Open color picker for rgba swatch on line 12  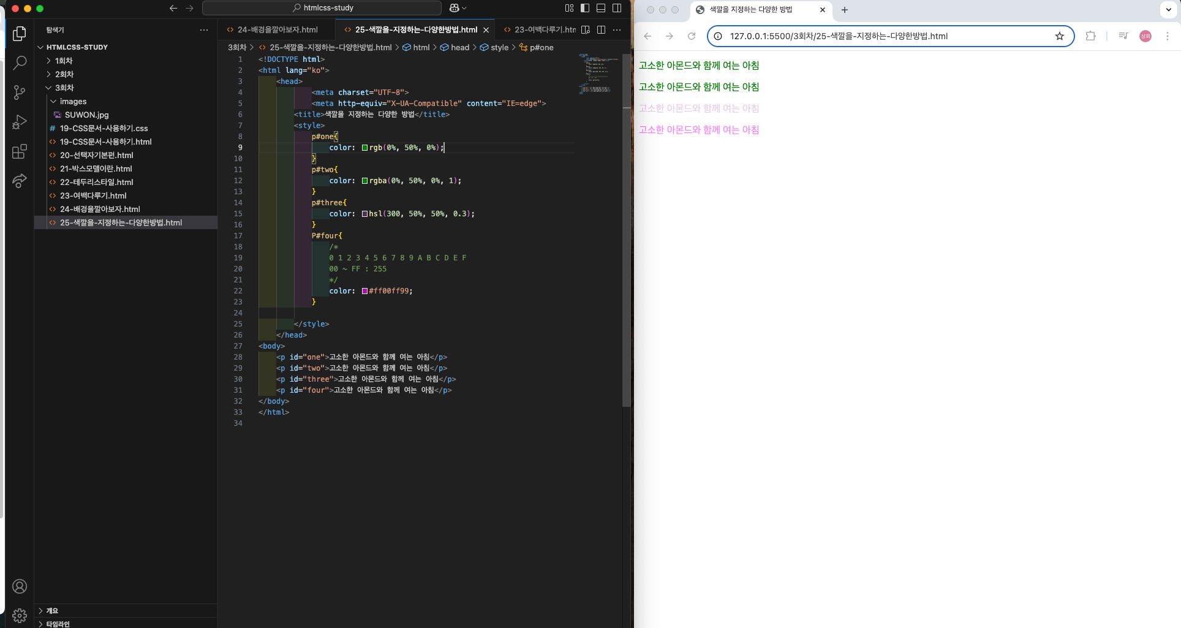[364, 181]
